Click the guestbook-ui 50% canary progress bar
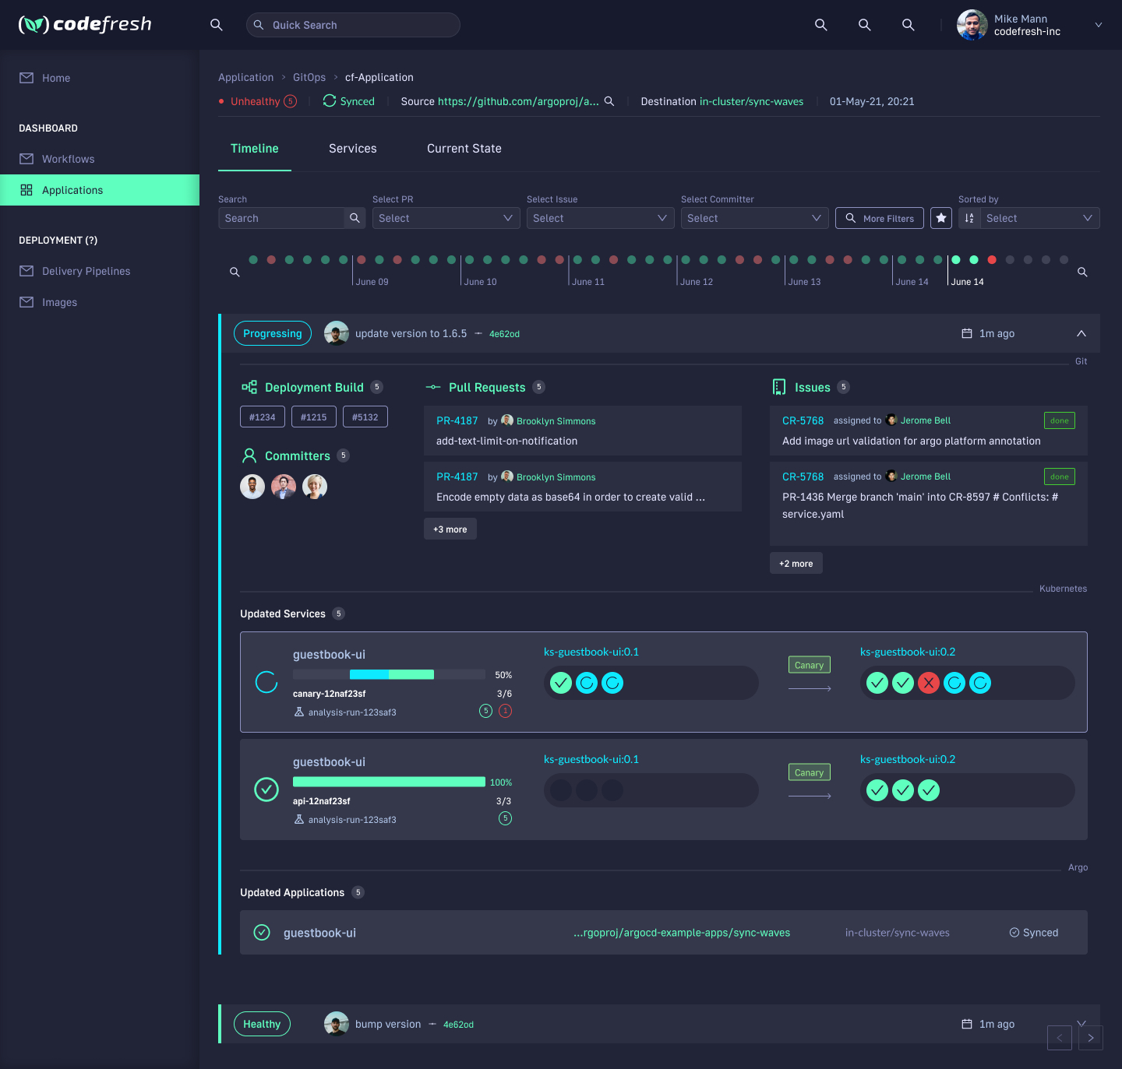The height and width of the screenshot is (1069, 1122). [390, 674]
